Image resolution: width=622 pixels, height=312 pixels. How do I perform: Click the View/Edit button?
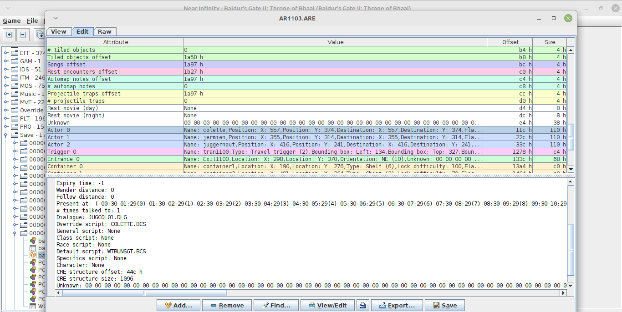tap(327, 305)
